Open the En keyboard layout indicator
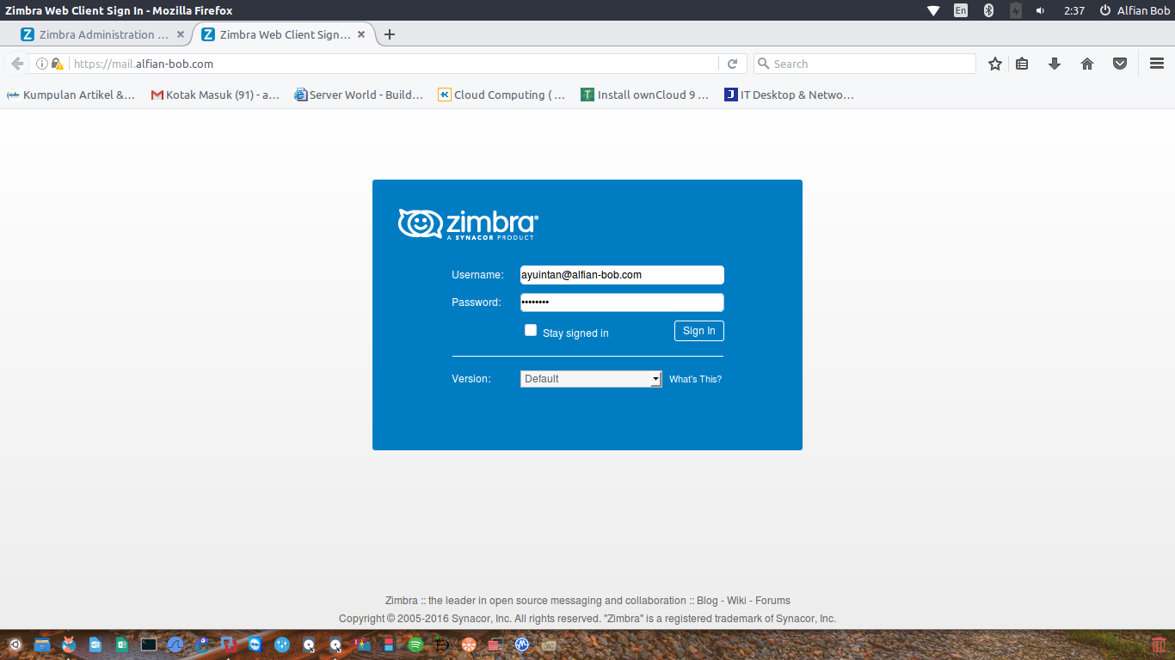 point(961,10)
